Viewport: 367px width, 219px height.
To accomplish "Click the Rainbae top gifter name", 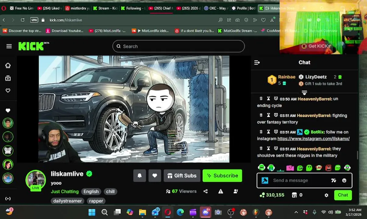I will pos(287,77).
